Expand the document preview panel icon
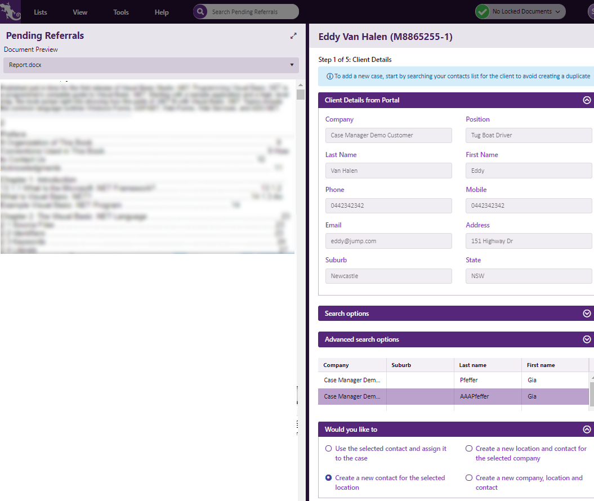 point(293,35)
